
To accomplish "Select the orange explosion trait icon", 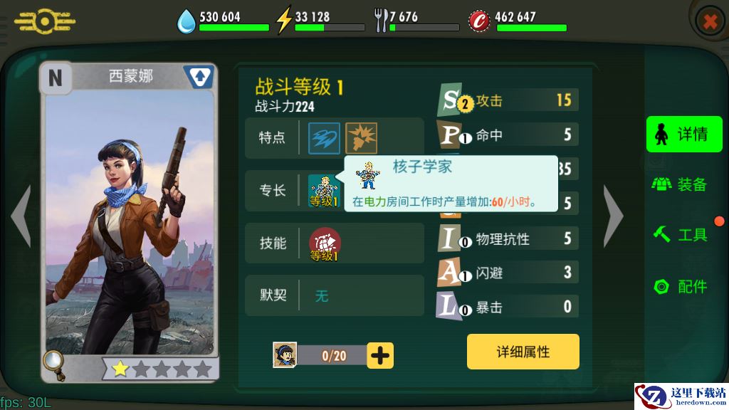I will click(361, 139).
